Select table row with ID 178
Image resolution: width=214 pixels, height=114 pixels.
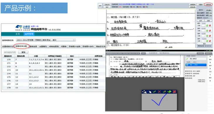[54, 88]
